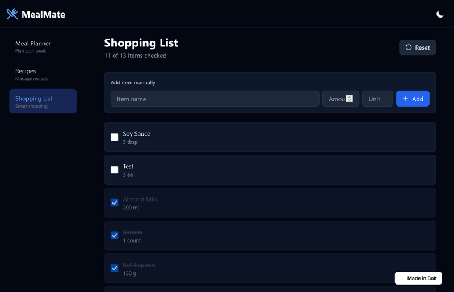Check the Soy Sauce checkbox
Image resolution: width=454 pixels, height=292 pixels.
115,137
